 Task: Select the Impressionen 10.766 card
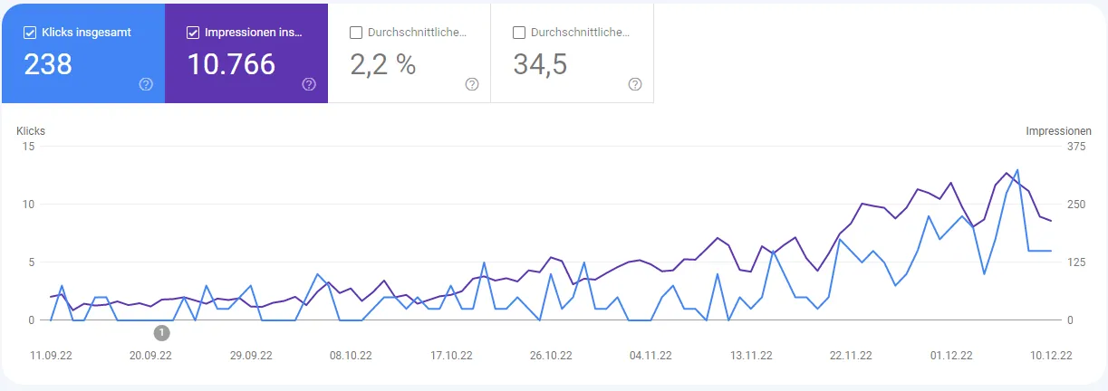(246, 53)
